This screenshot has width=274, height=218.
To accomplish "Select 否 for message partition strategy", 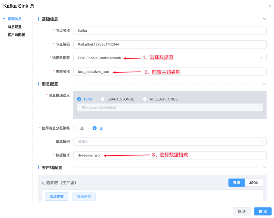I will tap(95, 128).
